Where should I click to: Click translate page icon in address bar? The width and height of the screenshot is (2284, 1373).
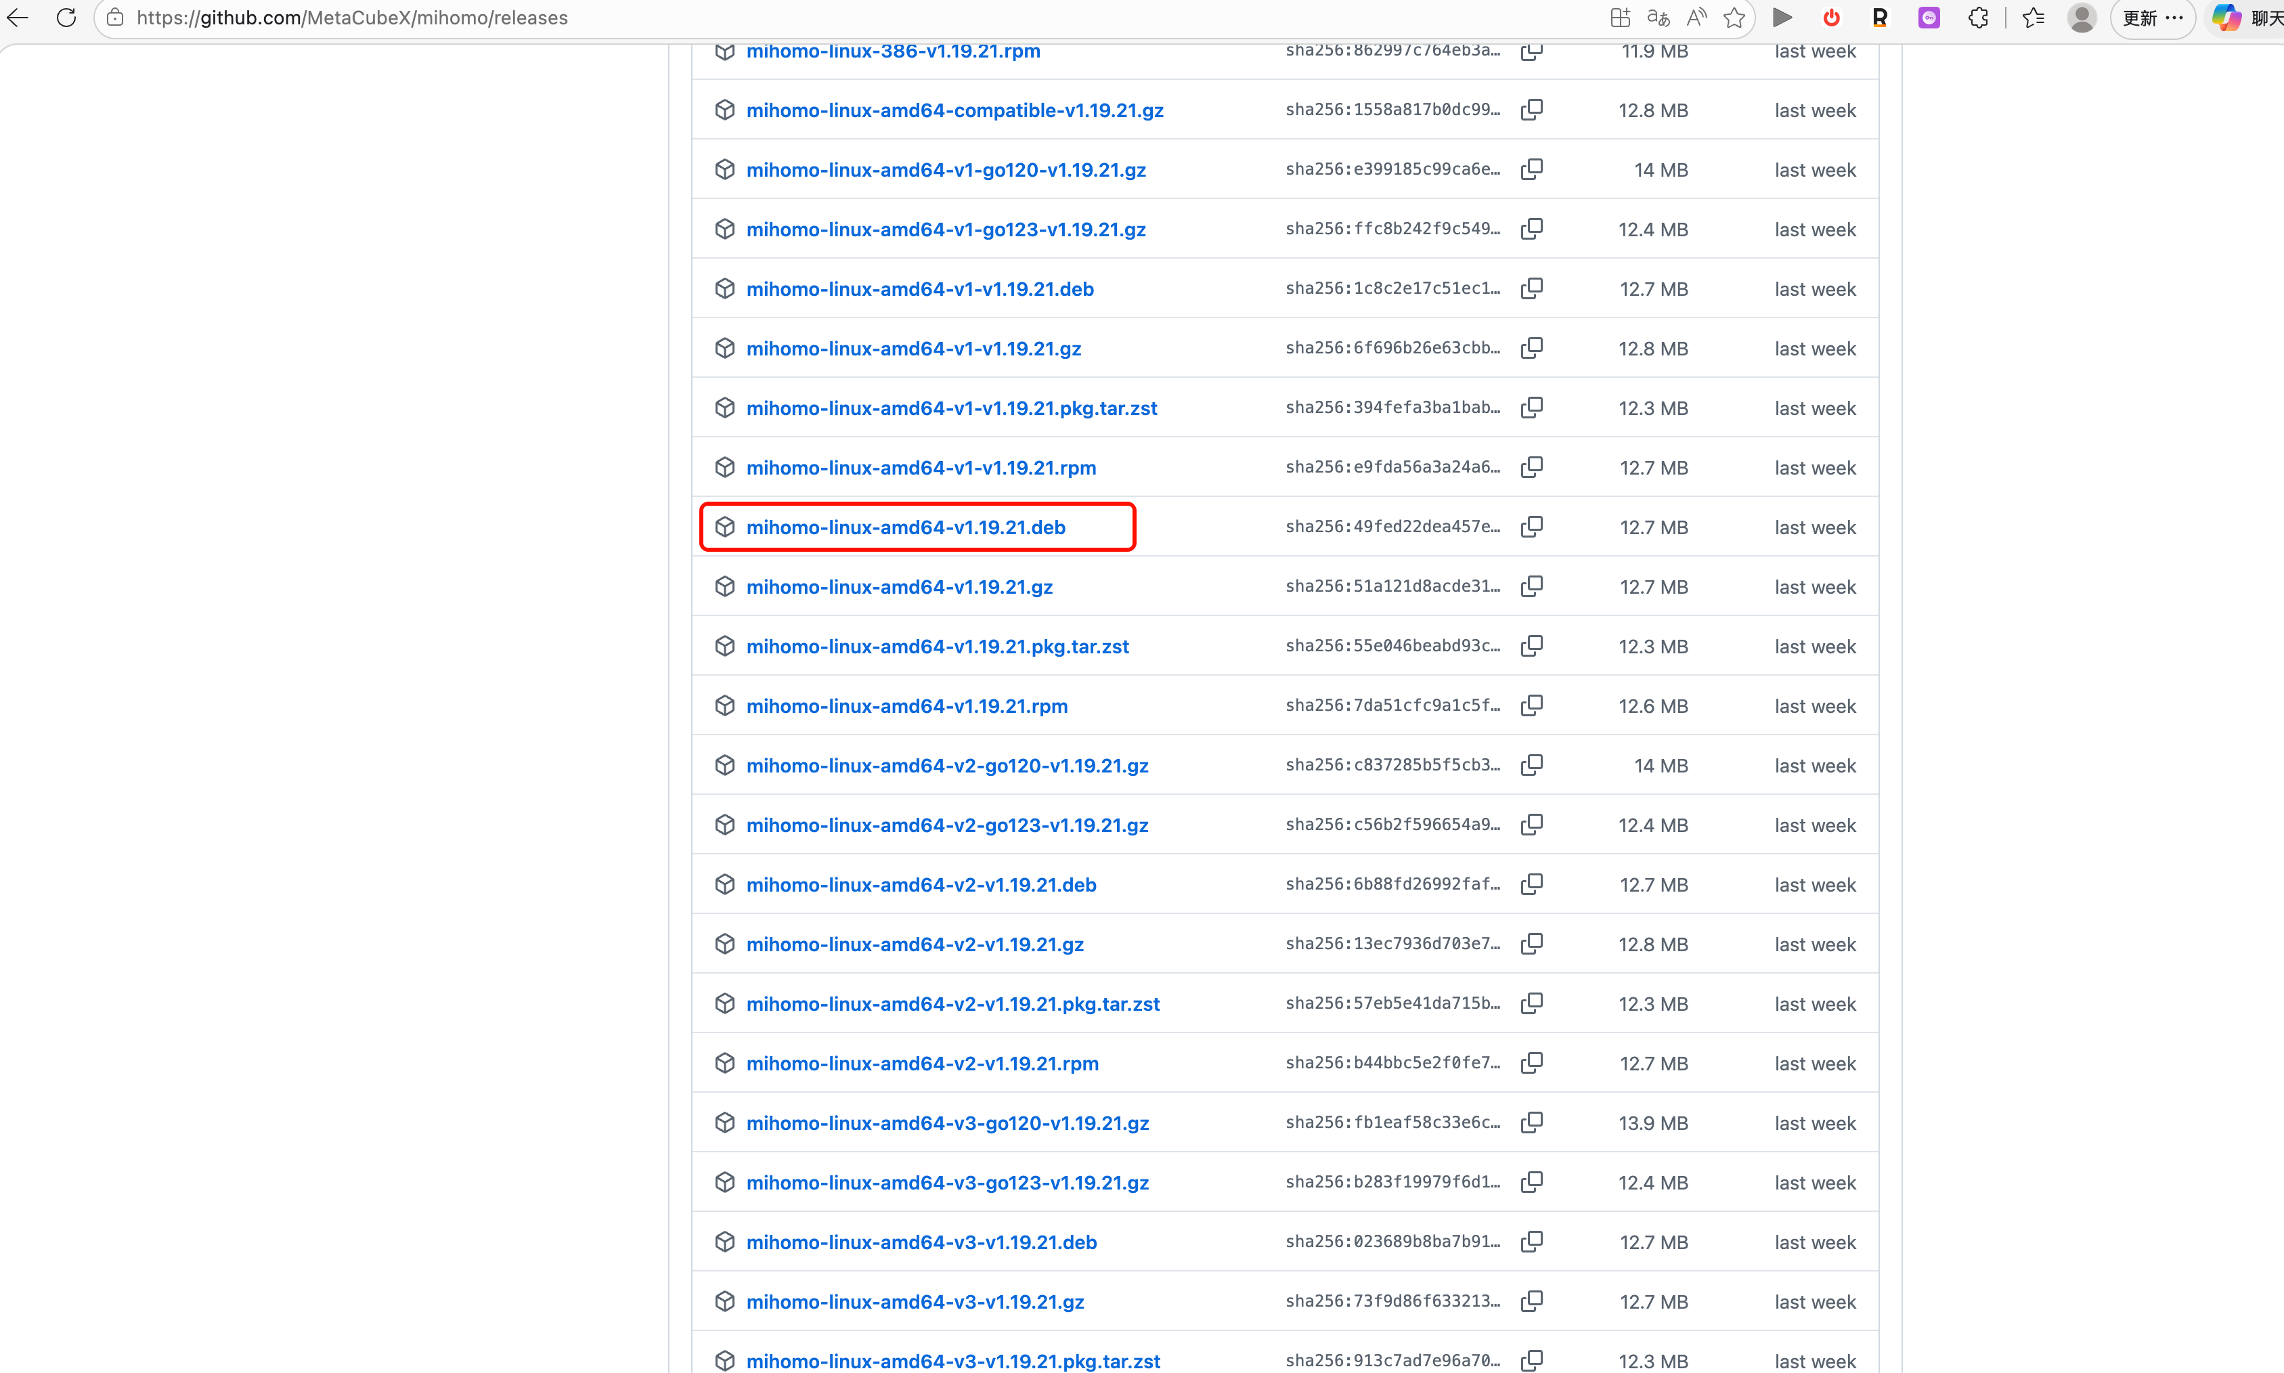[1658, 18]
